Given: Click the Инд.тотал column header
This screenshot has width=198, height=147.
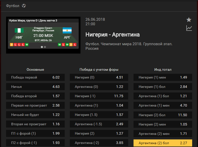Looking at the screenshot, I should [x=163, y=70].
